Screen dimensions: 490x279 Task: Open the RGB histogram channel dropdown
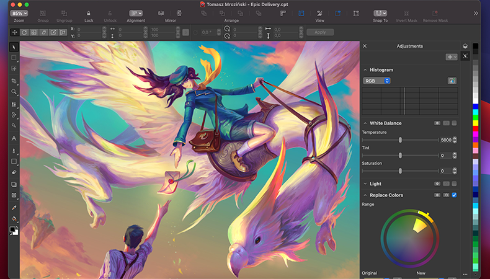[x=376, y=81]
